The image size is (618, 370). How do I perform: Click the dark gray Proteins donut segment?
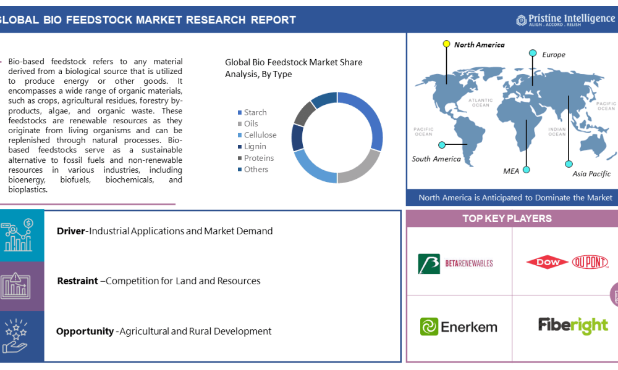[304, 113]
